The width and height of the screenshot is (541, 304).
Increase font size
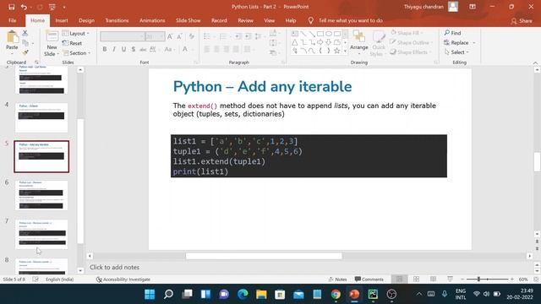pos(170,36)
